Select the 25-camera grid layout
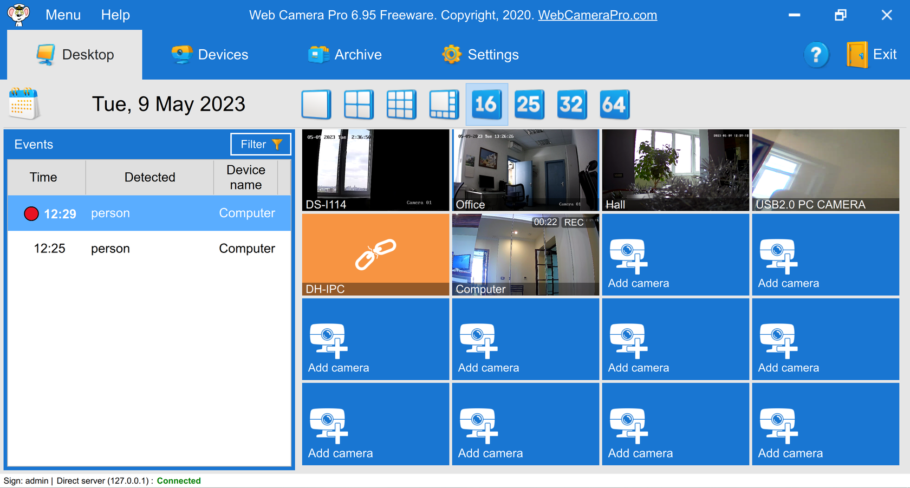The image size is (910, 488). [x=529, y=104]
